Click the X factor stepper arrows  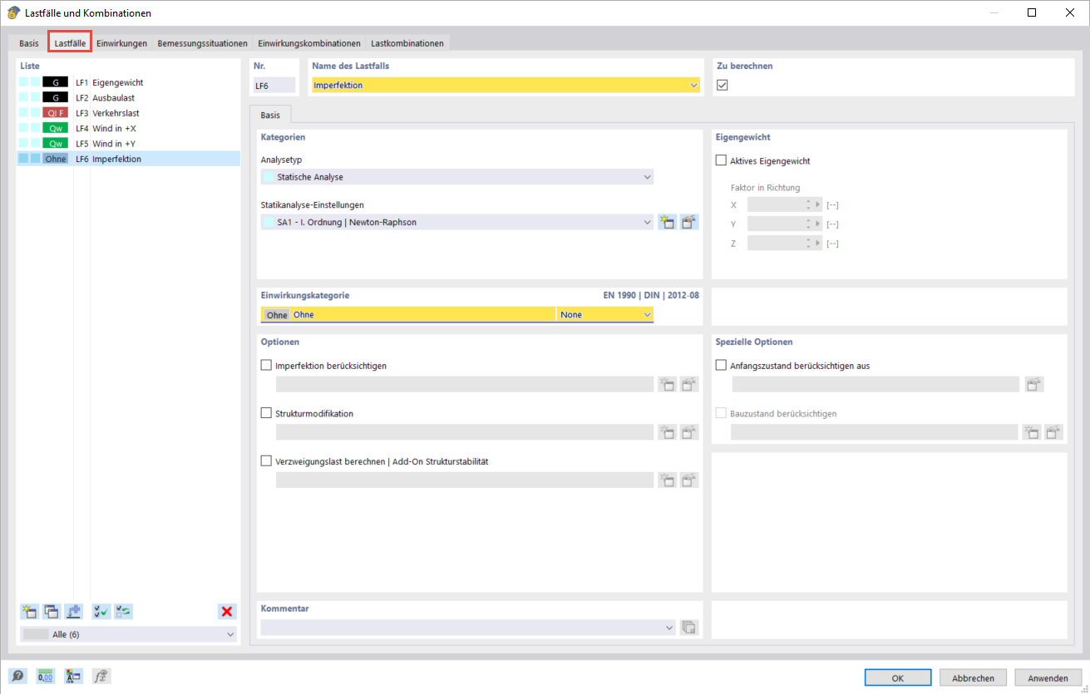point(809,204)
